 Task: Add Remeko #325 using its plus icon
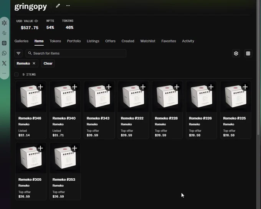click(x=245, y=87)
